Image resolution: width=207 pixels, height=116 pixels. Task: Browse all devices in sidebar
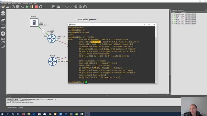(x=3, y=40)
